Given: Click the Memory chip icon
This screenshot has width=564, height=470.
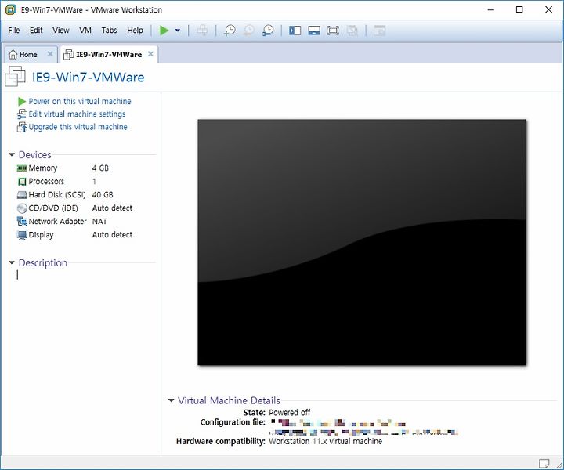Looking at the screenshot, I should [22, 168].
